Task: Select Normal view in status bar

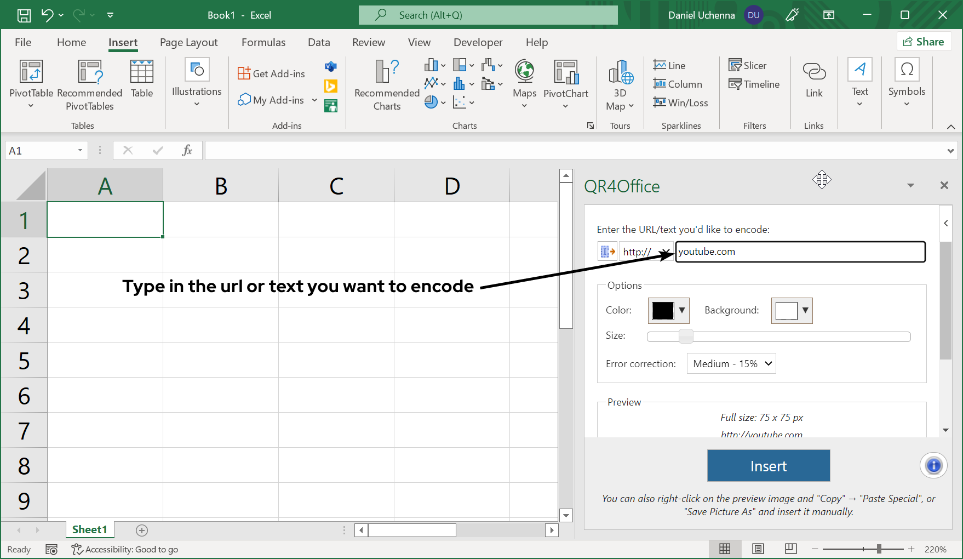Action: 725,549
